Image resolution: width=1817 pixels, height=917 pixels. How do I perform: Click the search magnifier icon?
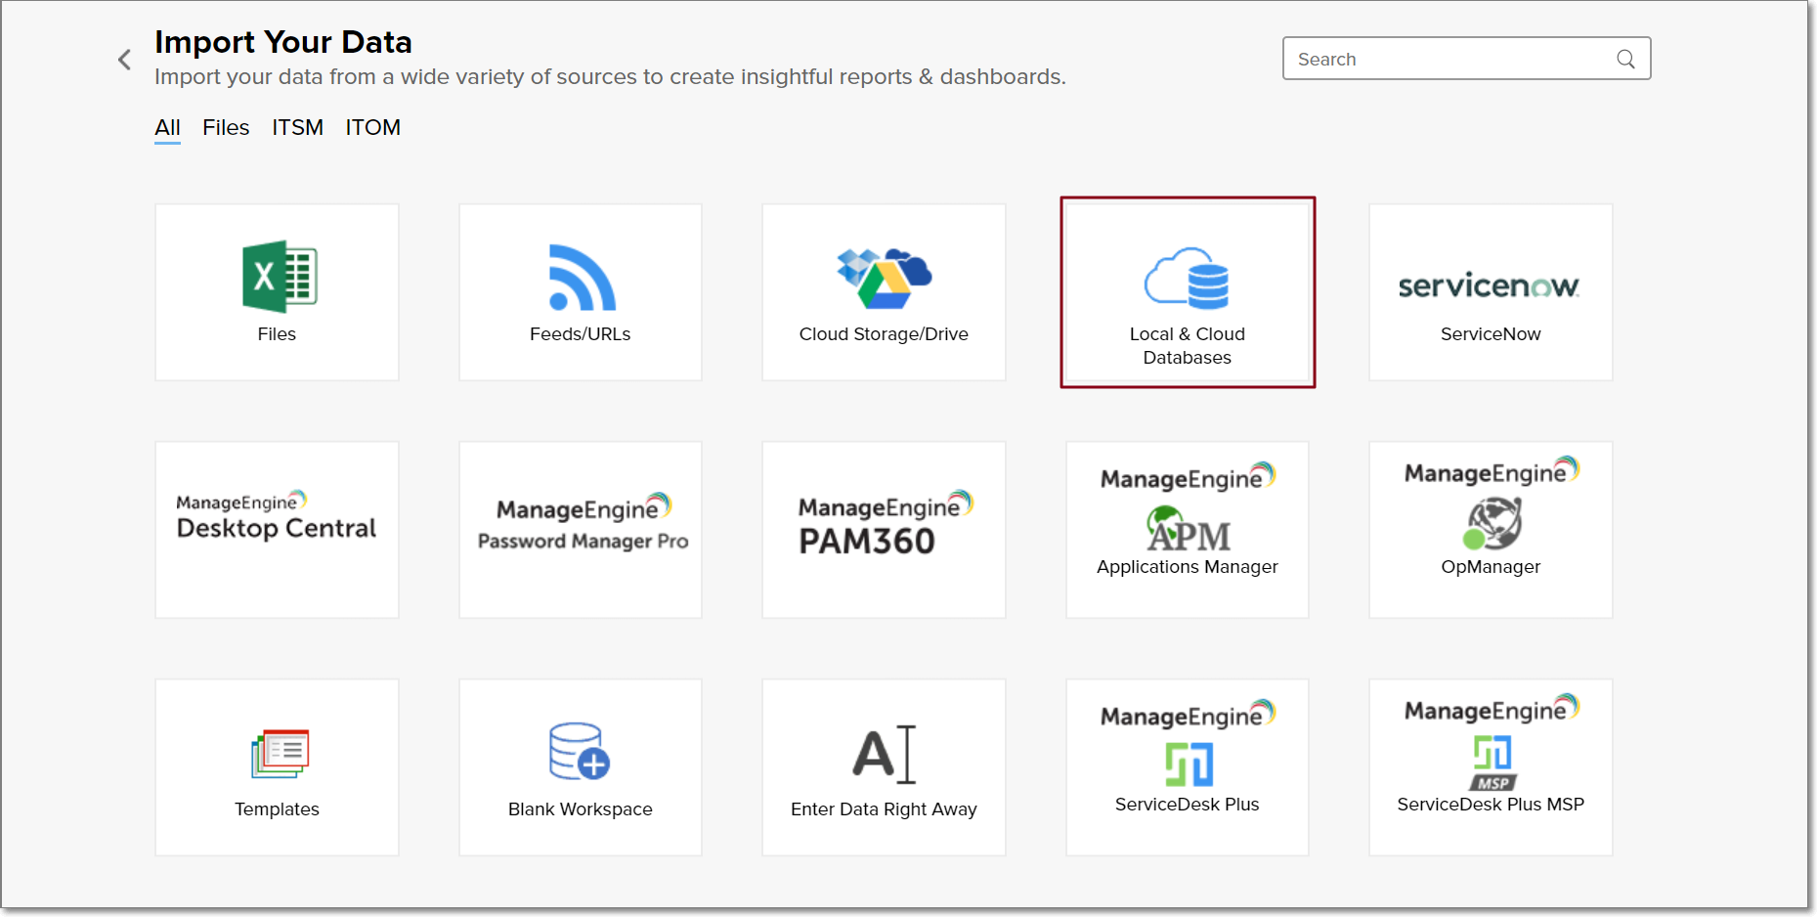click(1625, 59)
